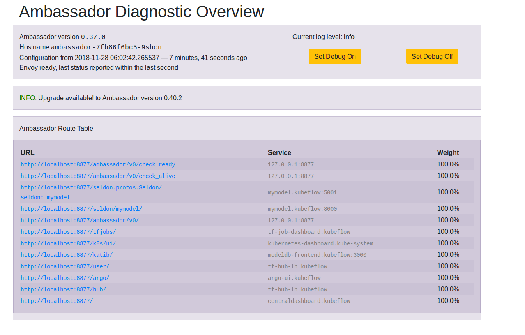Click the upgrade available INFO notice
The image size is (525, 335).
(x=101, y=98)
